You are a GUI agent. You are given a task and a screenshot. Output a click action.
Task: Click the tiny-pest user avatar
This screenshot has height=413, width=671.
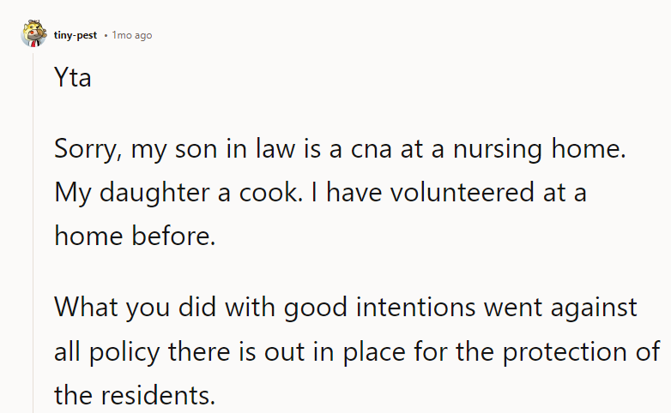point(33,34)
